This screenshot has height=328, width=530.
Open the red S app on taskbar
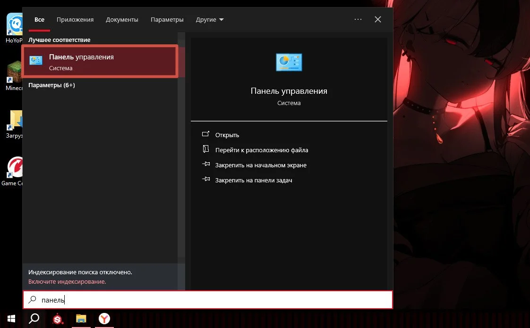tap(58, 319)
